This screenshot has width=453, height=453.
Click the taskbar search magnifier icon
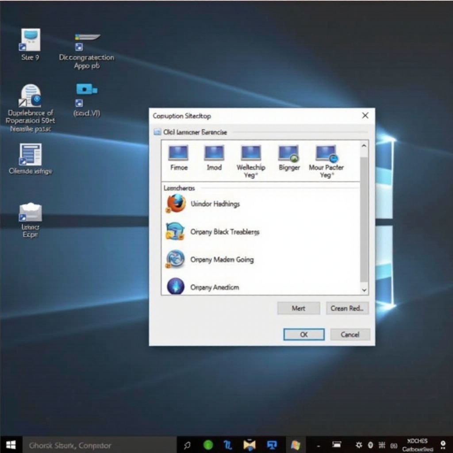coord(187,445)
